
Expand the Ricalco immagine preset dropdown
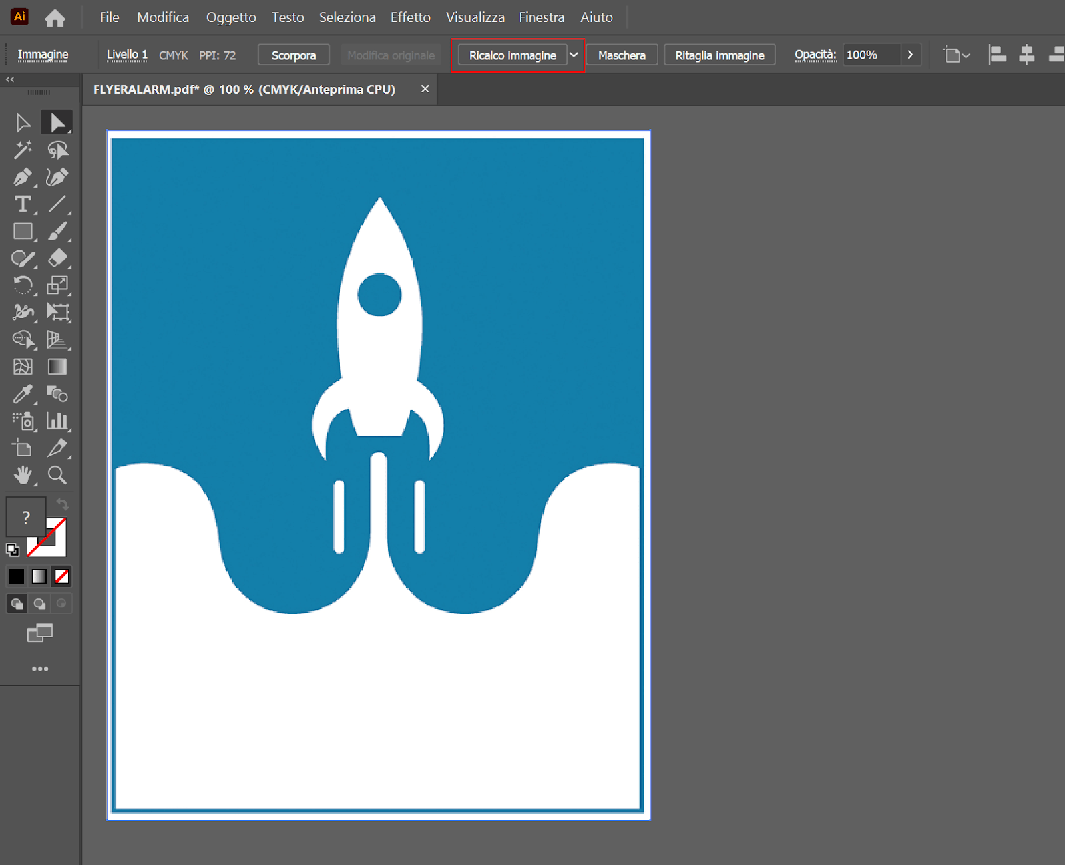(x=574, y=55)
